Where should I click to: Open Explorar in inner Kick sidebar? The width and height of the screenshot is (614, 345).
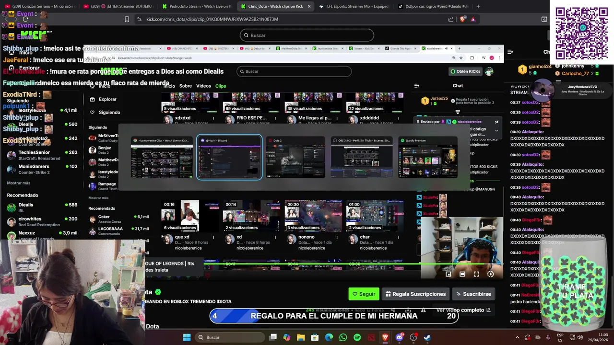coord(103,99)
